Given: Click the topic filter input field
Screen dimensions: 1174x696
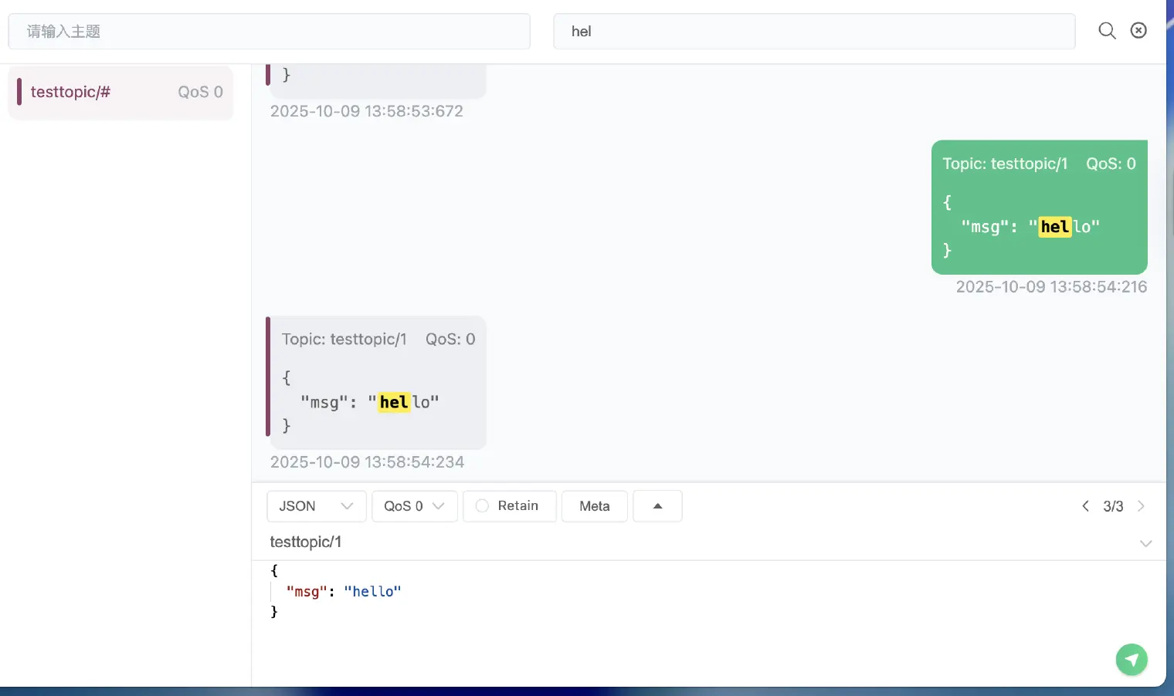Looking at the screenshot, I should click(269, 32).
